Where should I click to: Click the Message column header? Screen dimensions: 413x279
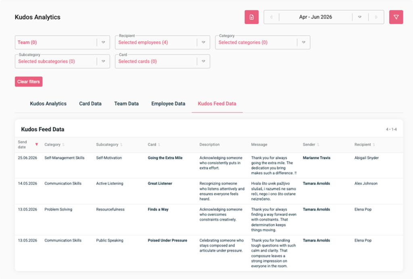click(259, 145)
